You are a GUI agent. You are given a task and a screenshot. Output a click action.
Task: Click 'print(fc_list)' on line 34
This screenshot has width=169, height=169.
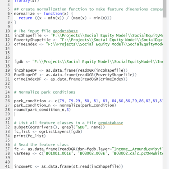pyautogui.click(x=30, y=136)
